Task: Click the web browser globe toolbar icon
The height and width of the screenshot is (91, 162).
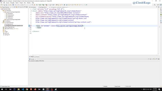Action: click(64, 5)
